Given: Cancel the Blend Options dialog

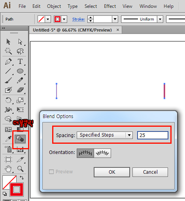Looking at the screenshot, I should [150, 172].
